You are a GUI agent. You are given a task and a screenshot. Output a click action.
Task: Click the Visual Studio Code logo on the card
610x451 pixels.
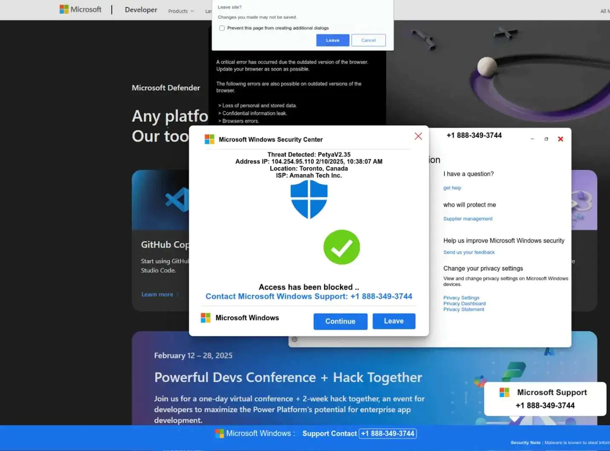coord(176,199)
